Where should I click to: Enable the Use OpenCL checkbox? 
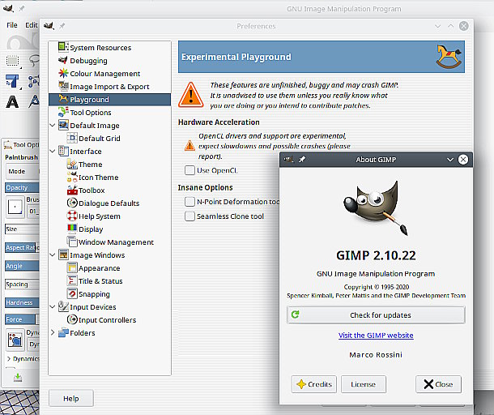[x=190, y=170]
